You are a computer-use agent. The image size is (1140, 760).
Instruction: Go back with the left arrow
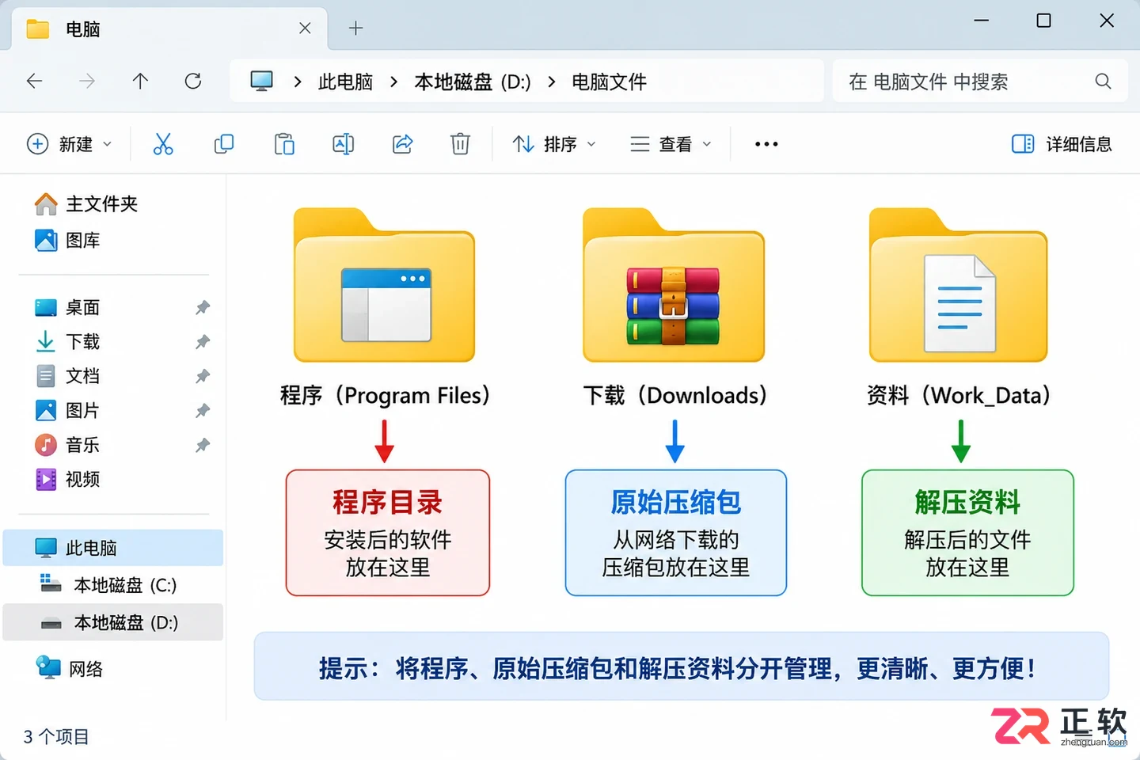[x=34, y=81]
